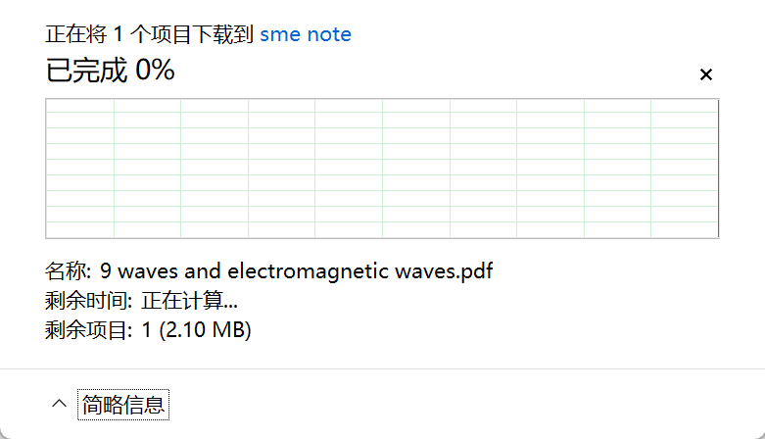Click the file name "9 waves and electromagnetic waves.pdf"
Screen dimensions: 765x439
(296, 270)
